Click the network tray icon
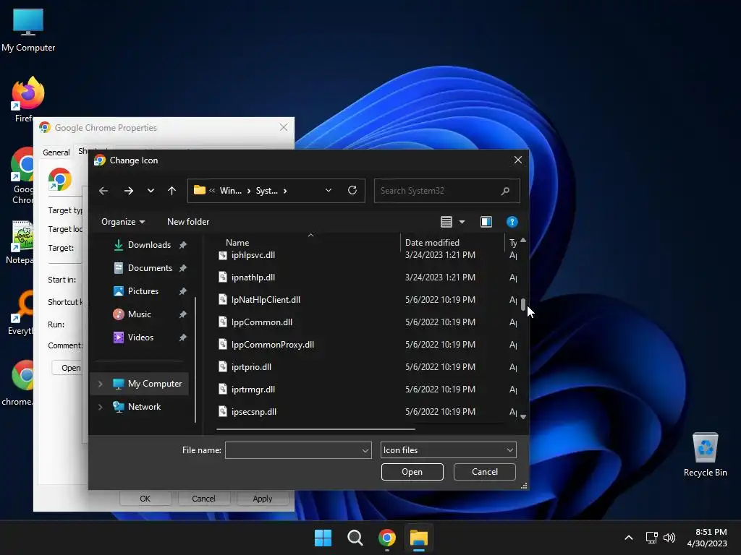This screenshot has height=555, width=741. click(x=652, y=538)
